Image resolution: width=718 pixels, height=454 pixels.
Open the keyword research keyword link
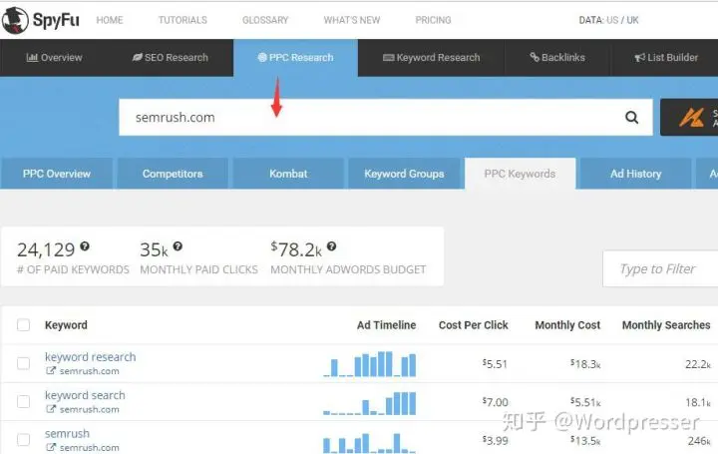click(x=90, y=357)
